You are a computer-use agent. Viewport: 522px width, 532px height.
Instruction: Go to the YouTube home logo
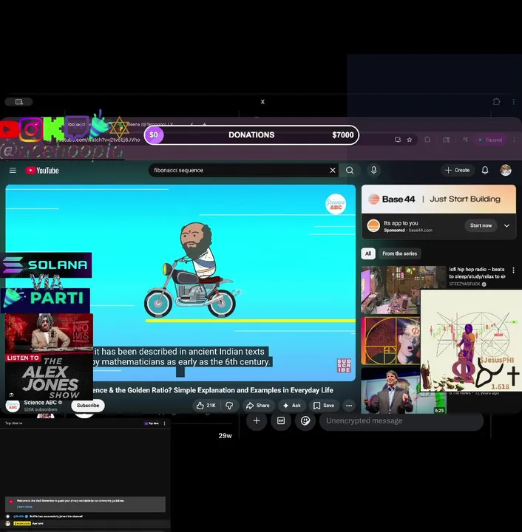[42, 171]
